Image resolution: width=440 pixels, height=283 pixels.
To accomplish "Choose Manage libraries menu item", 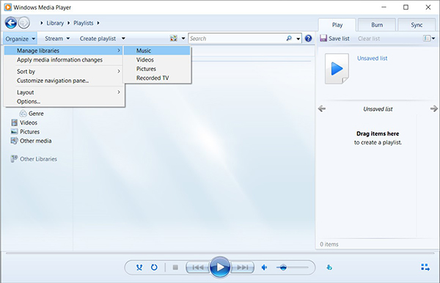I will tap(64, 51).
